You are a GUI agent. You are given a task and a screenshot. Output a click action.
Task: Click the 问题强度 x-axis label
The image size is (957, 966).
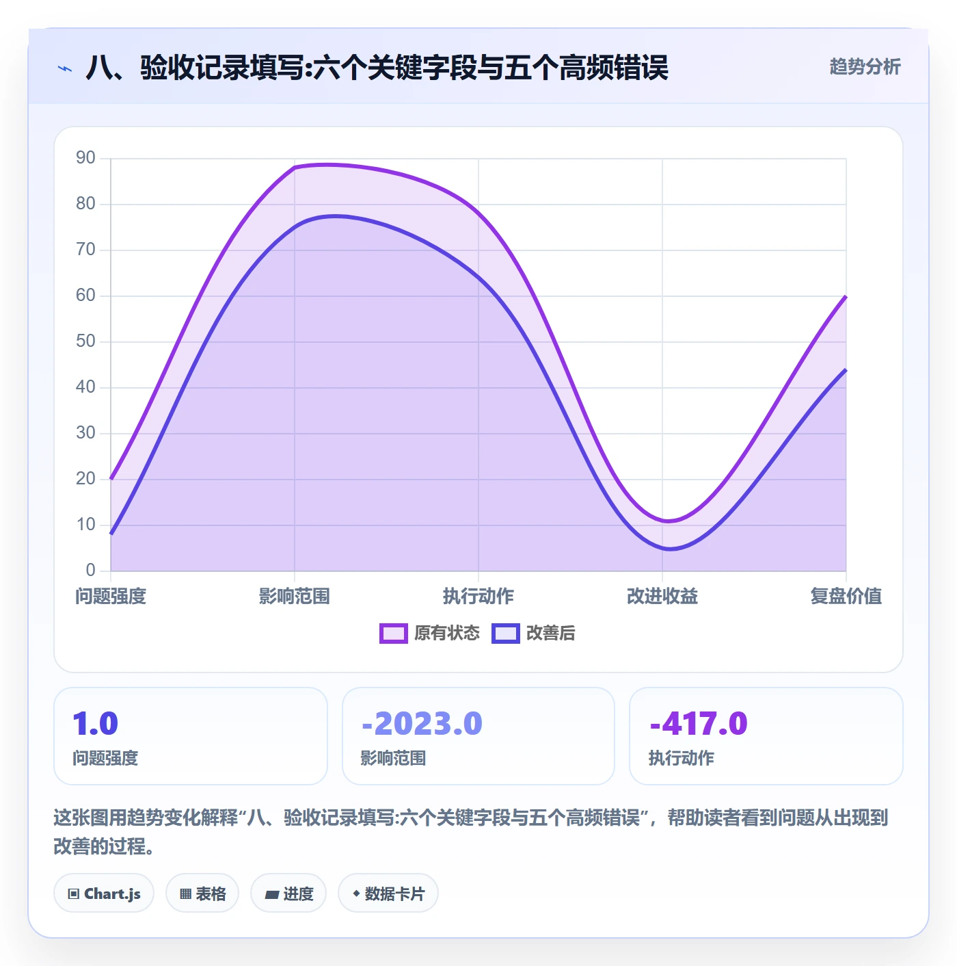[x=111, y=597]
